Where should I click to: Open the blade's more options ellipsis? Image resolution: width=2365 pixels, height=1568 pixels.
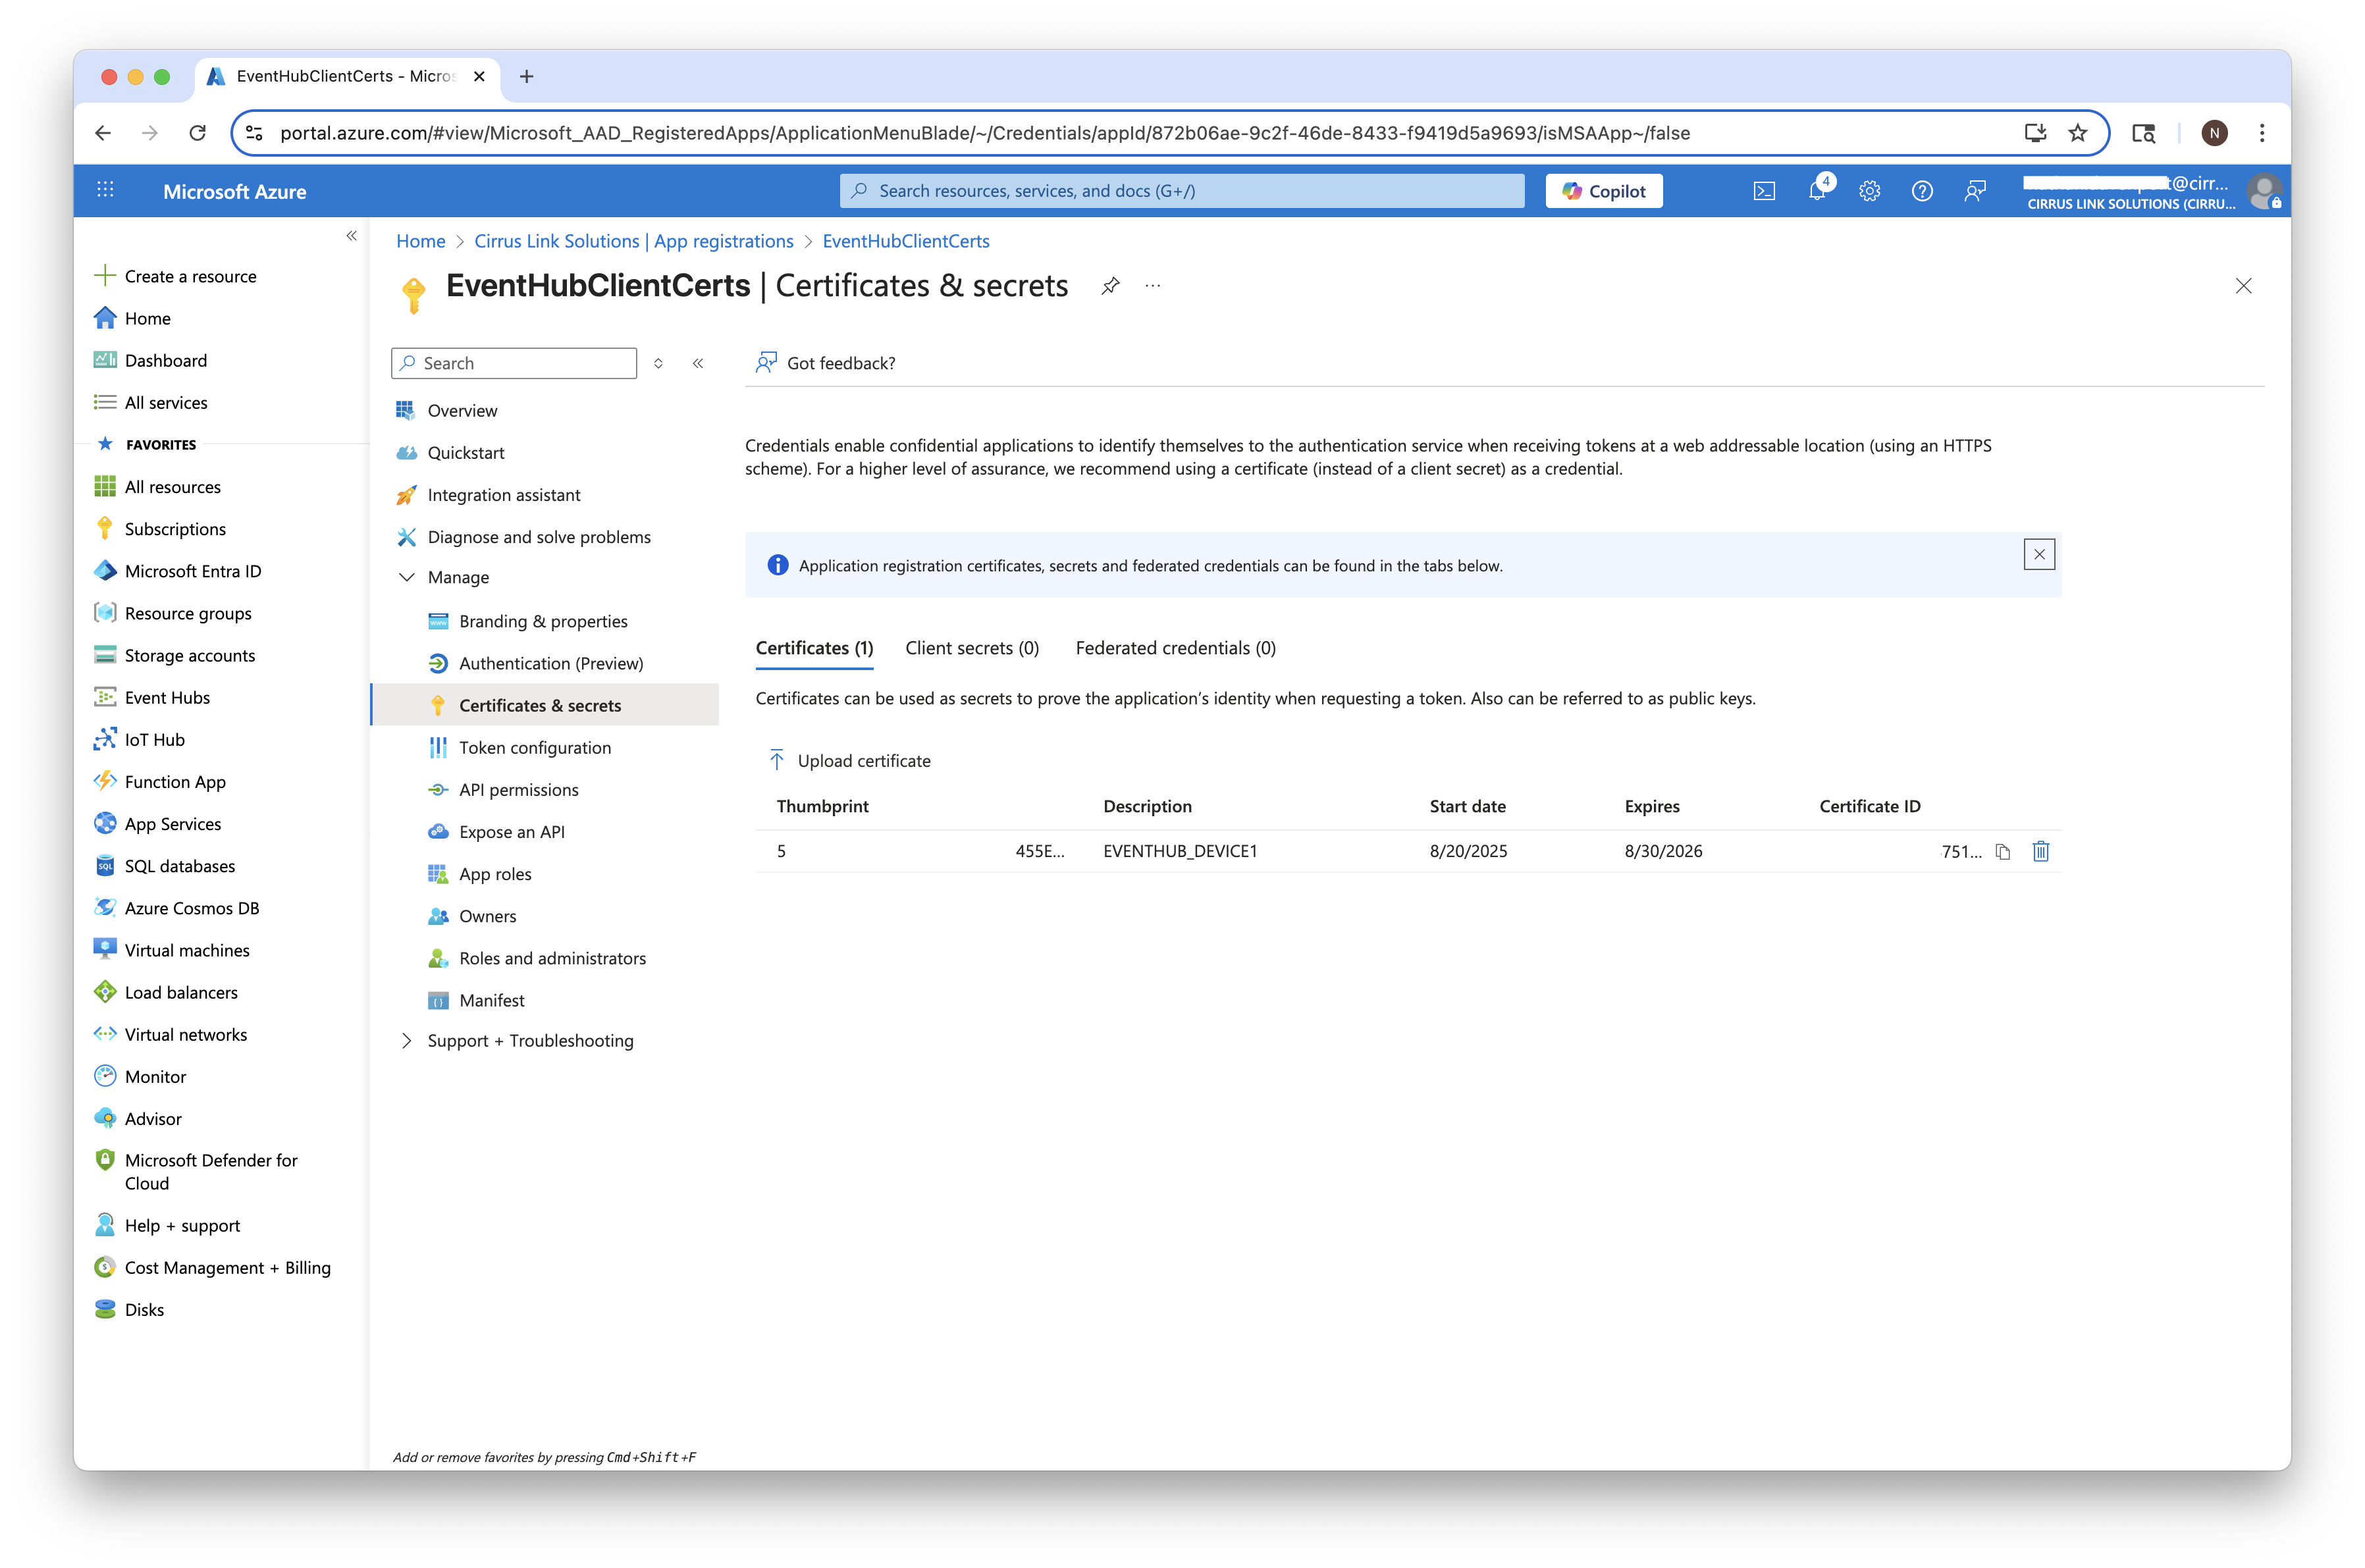coord(1153,286)
